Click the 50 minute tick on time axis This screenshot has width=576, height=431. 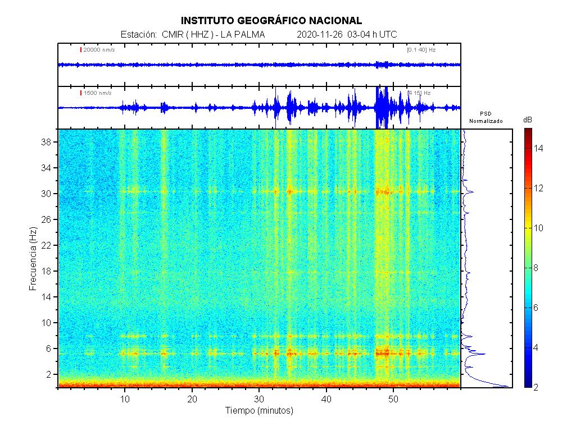(393, 399)
